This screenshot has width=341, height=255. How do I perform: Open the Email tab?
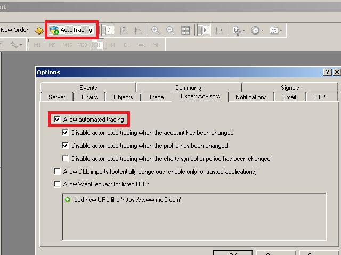[x=289, y=97]
